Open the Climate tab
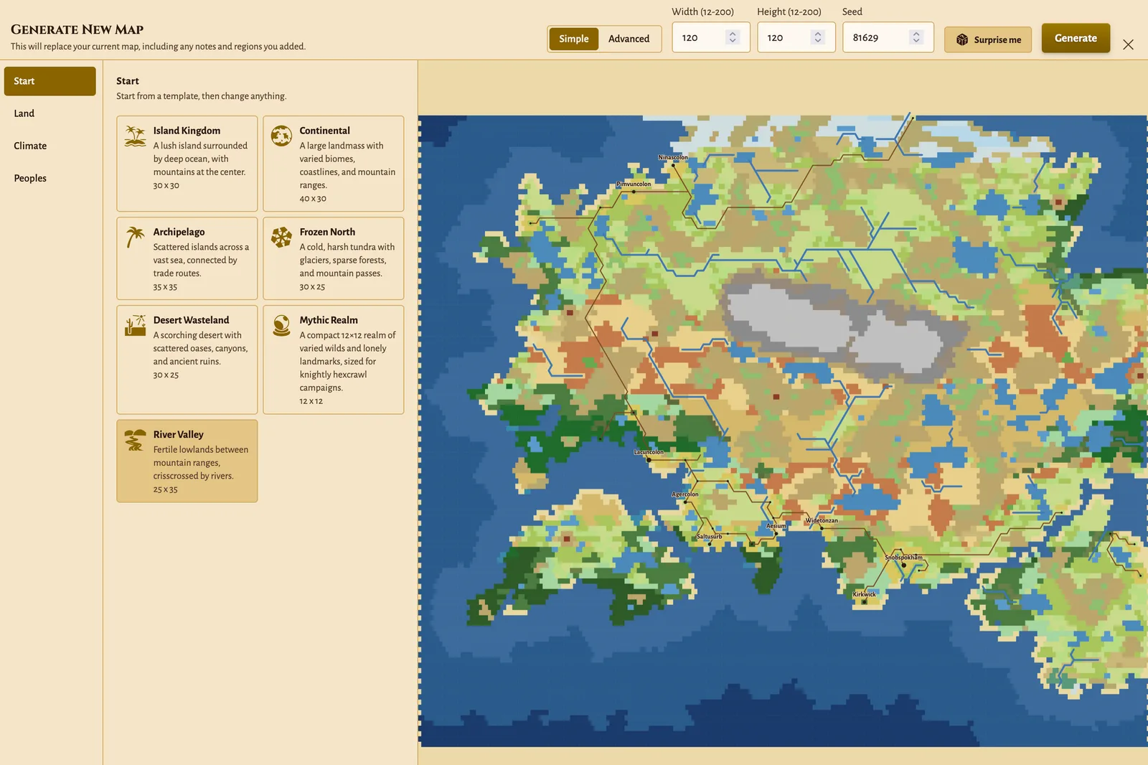The image size is (1148, 765). pos(50,146)
